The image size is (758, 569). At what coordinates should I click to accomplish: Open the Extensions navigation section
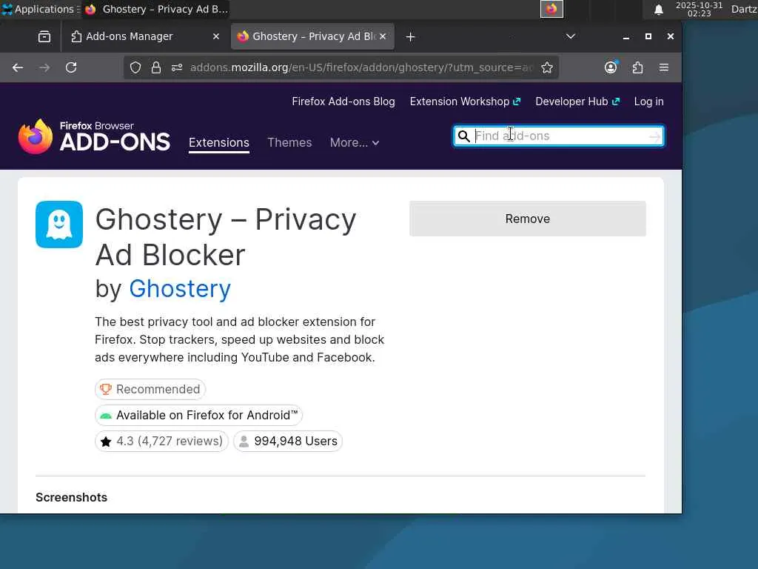219,143
